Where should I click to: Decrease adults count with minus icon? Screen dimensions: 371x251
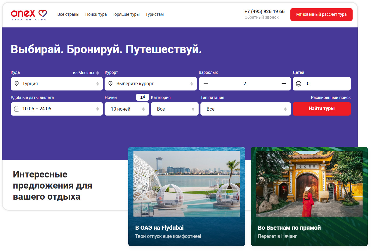click(206, 84)
